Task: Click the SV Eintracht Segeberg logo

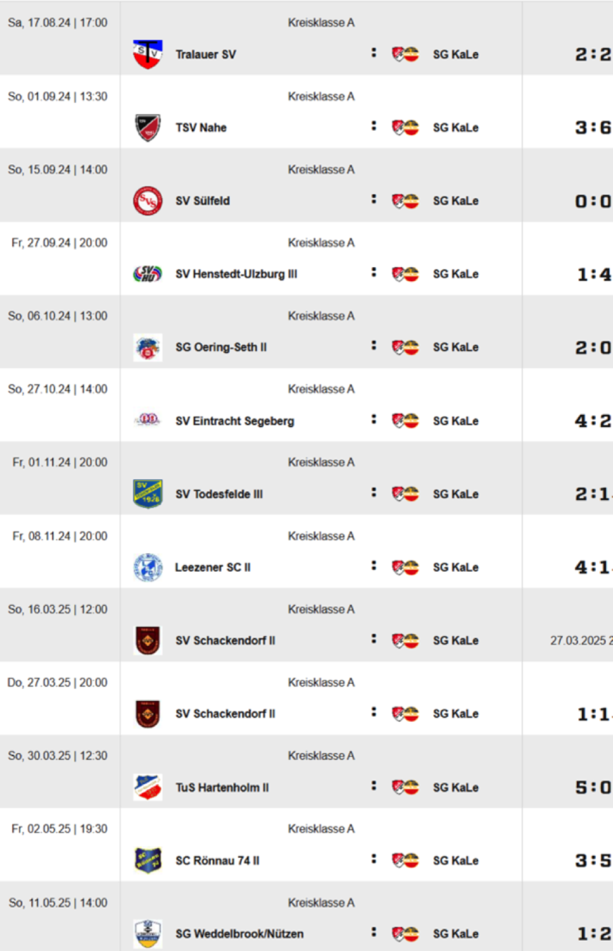Action: click(x=148, y=420)
